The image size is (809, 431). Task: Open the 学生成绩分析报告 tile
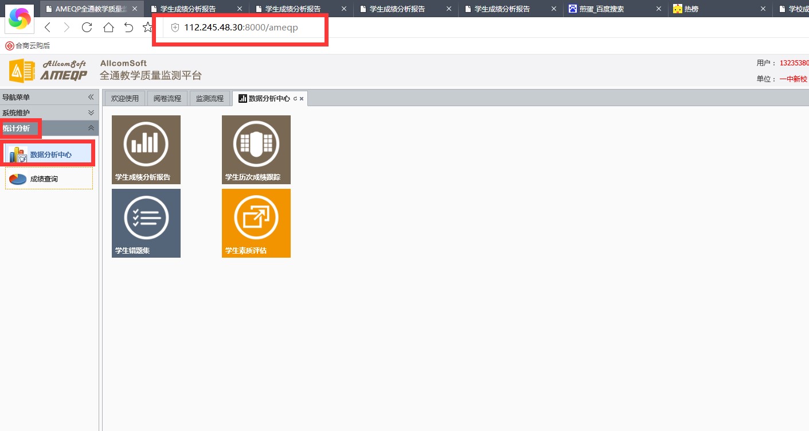(146, 149)
